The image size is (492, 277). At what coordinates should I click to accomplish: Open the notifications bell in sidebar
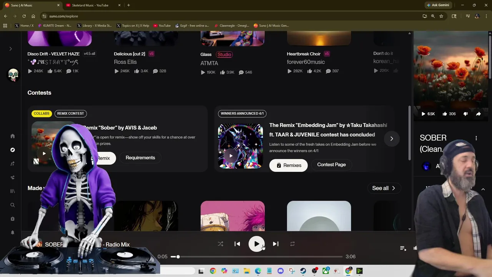click(12, 232)
